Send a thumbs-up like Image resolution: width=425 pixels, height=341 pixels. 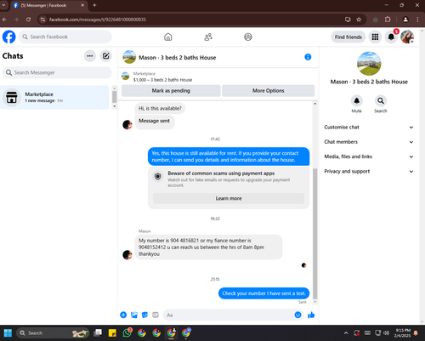coord(311,315)
